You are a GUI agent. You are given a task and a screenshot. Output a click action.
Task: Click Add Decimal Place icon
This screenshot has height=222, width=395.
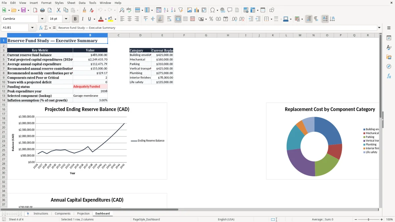pyautogui.click(x=234, y=19)
